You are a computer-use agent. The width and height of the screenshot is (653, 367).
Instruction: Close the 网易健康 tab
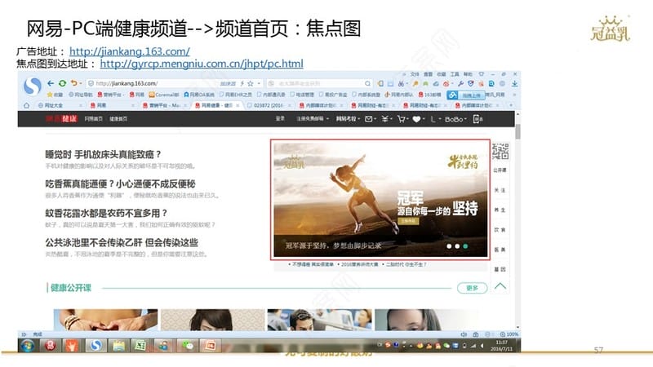238,105
